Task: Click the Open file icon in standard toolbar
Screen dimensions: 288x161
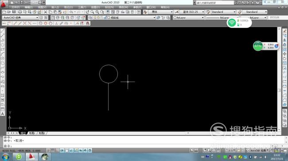Action: point(9,12)
